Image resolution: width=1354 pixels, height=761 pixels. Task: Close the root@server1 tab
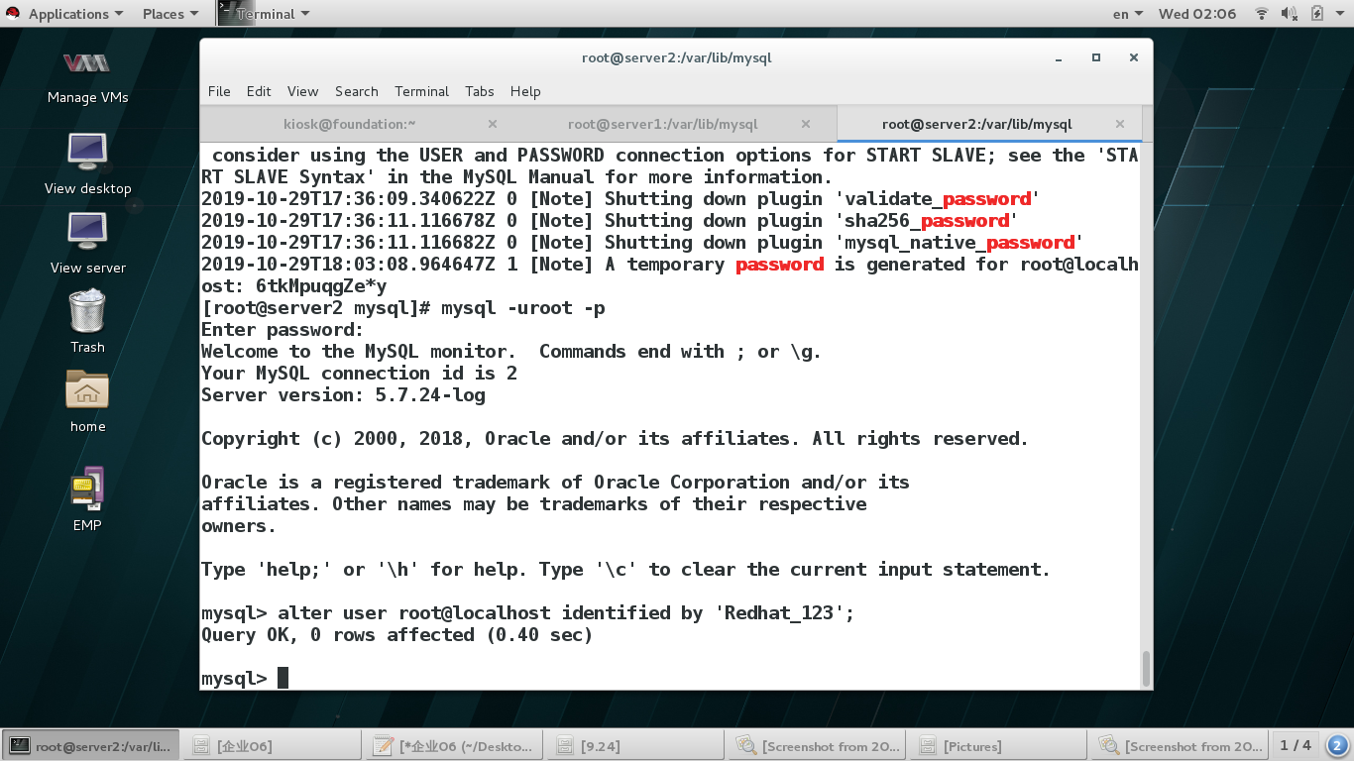point(806,124)
